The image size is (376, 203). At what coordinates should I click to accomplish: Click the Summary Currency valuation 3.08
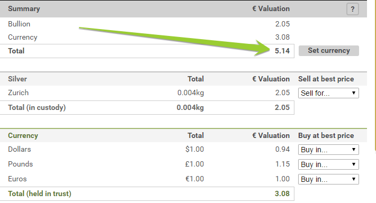282,37
